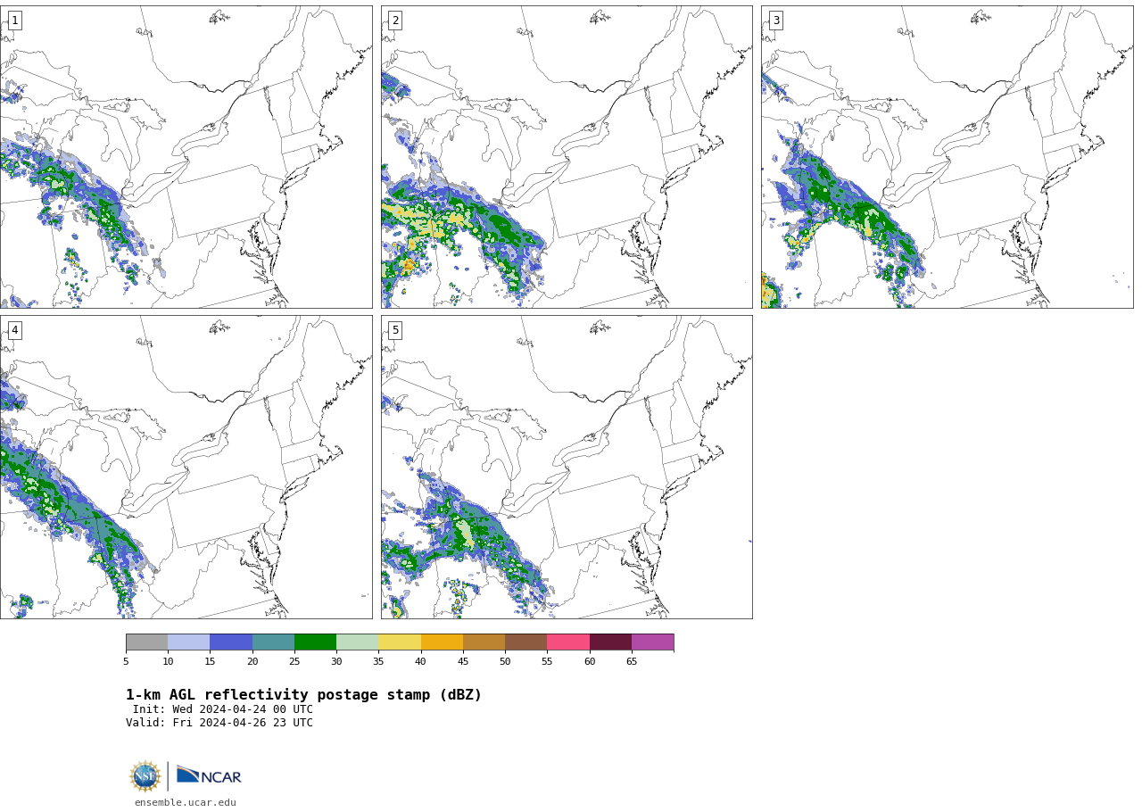
Task: Open ensemble member 3 reflectivity map
Action: [947, 157]
